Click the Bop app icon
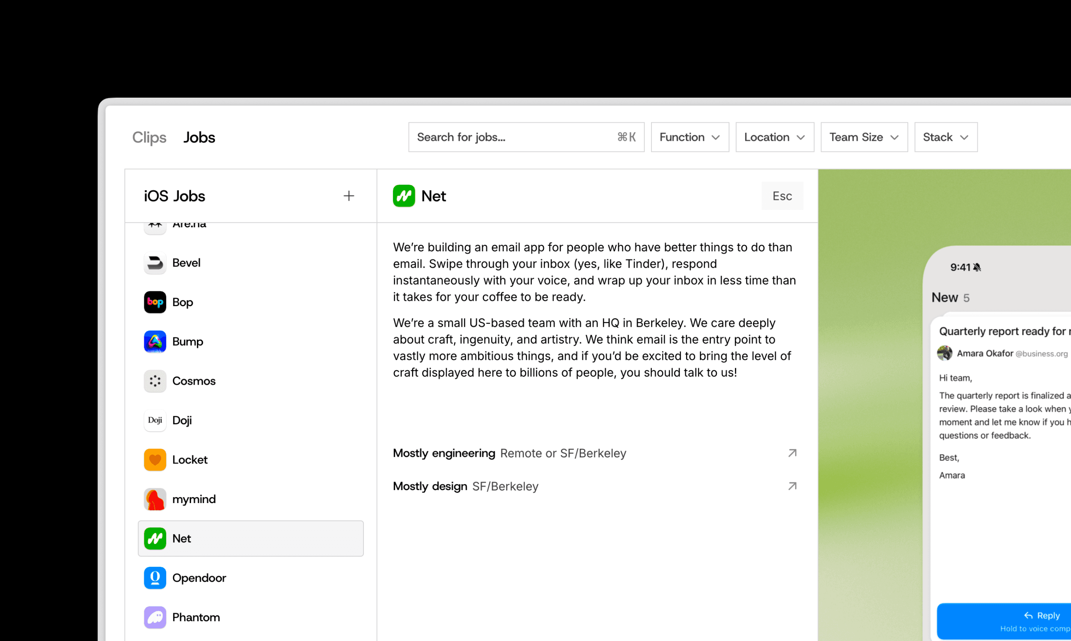 pos(155,302)
